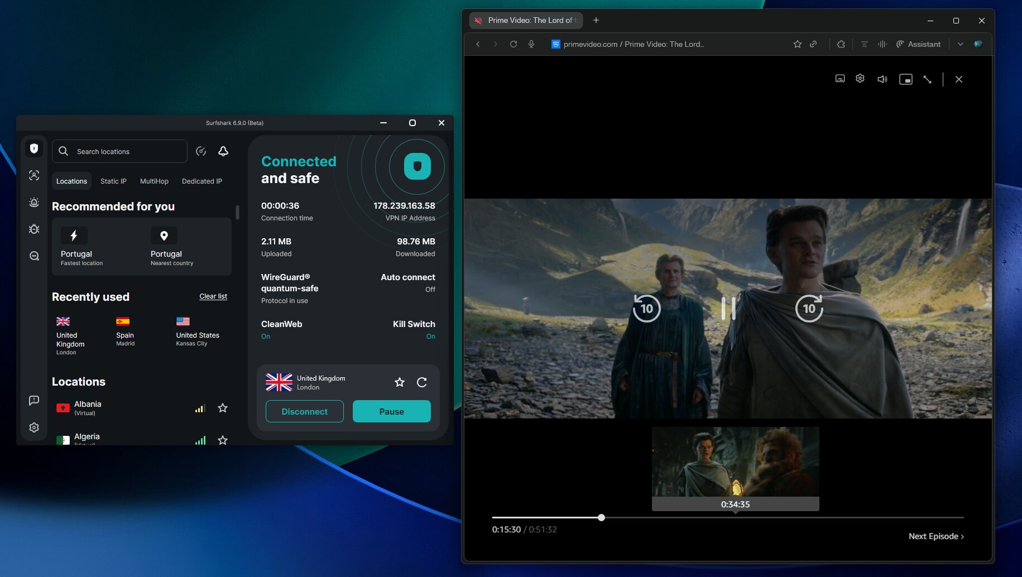Bookmark the Prime Video page
Screen dimensions: 1022x577
click(798, 44)
